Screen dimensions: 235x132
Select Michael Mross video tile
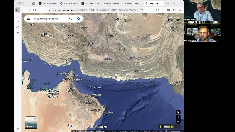click(202, 10)
